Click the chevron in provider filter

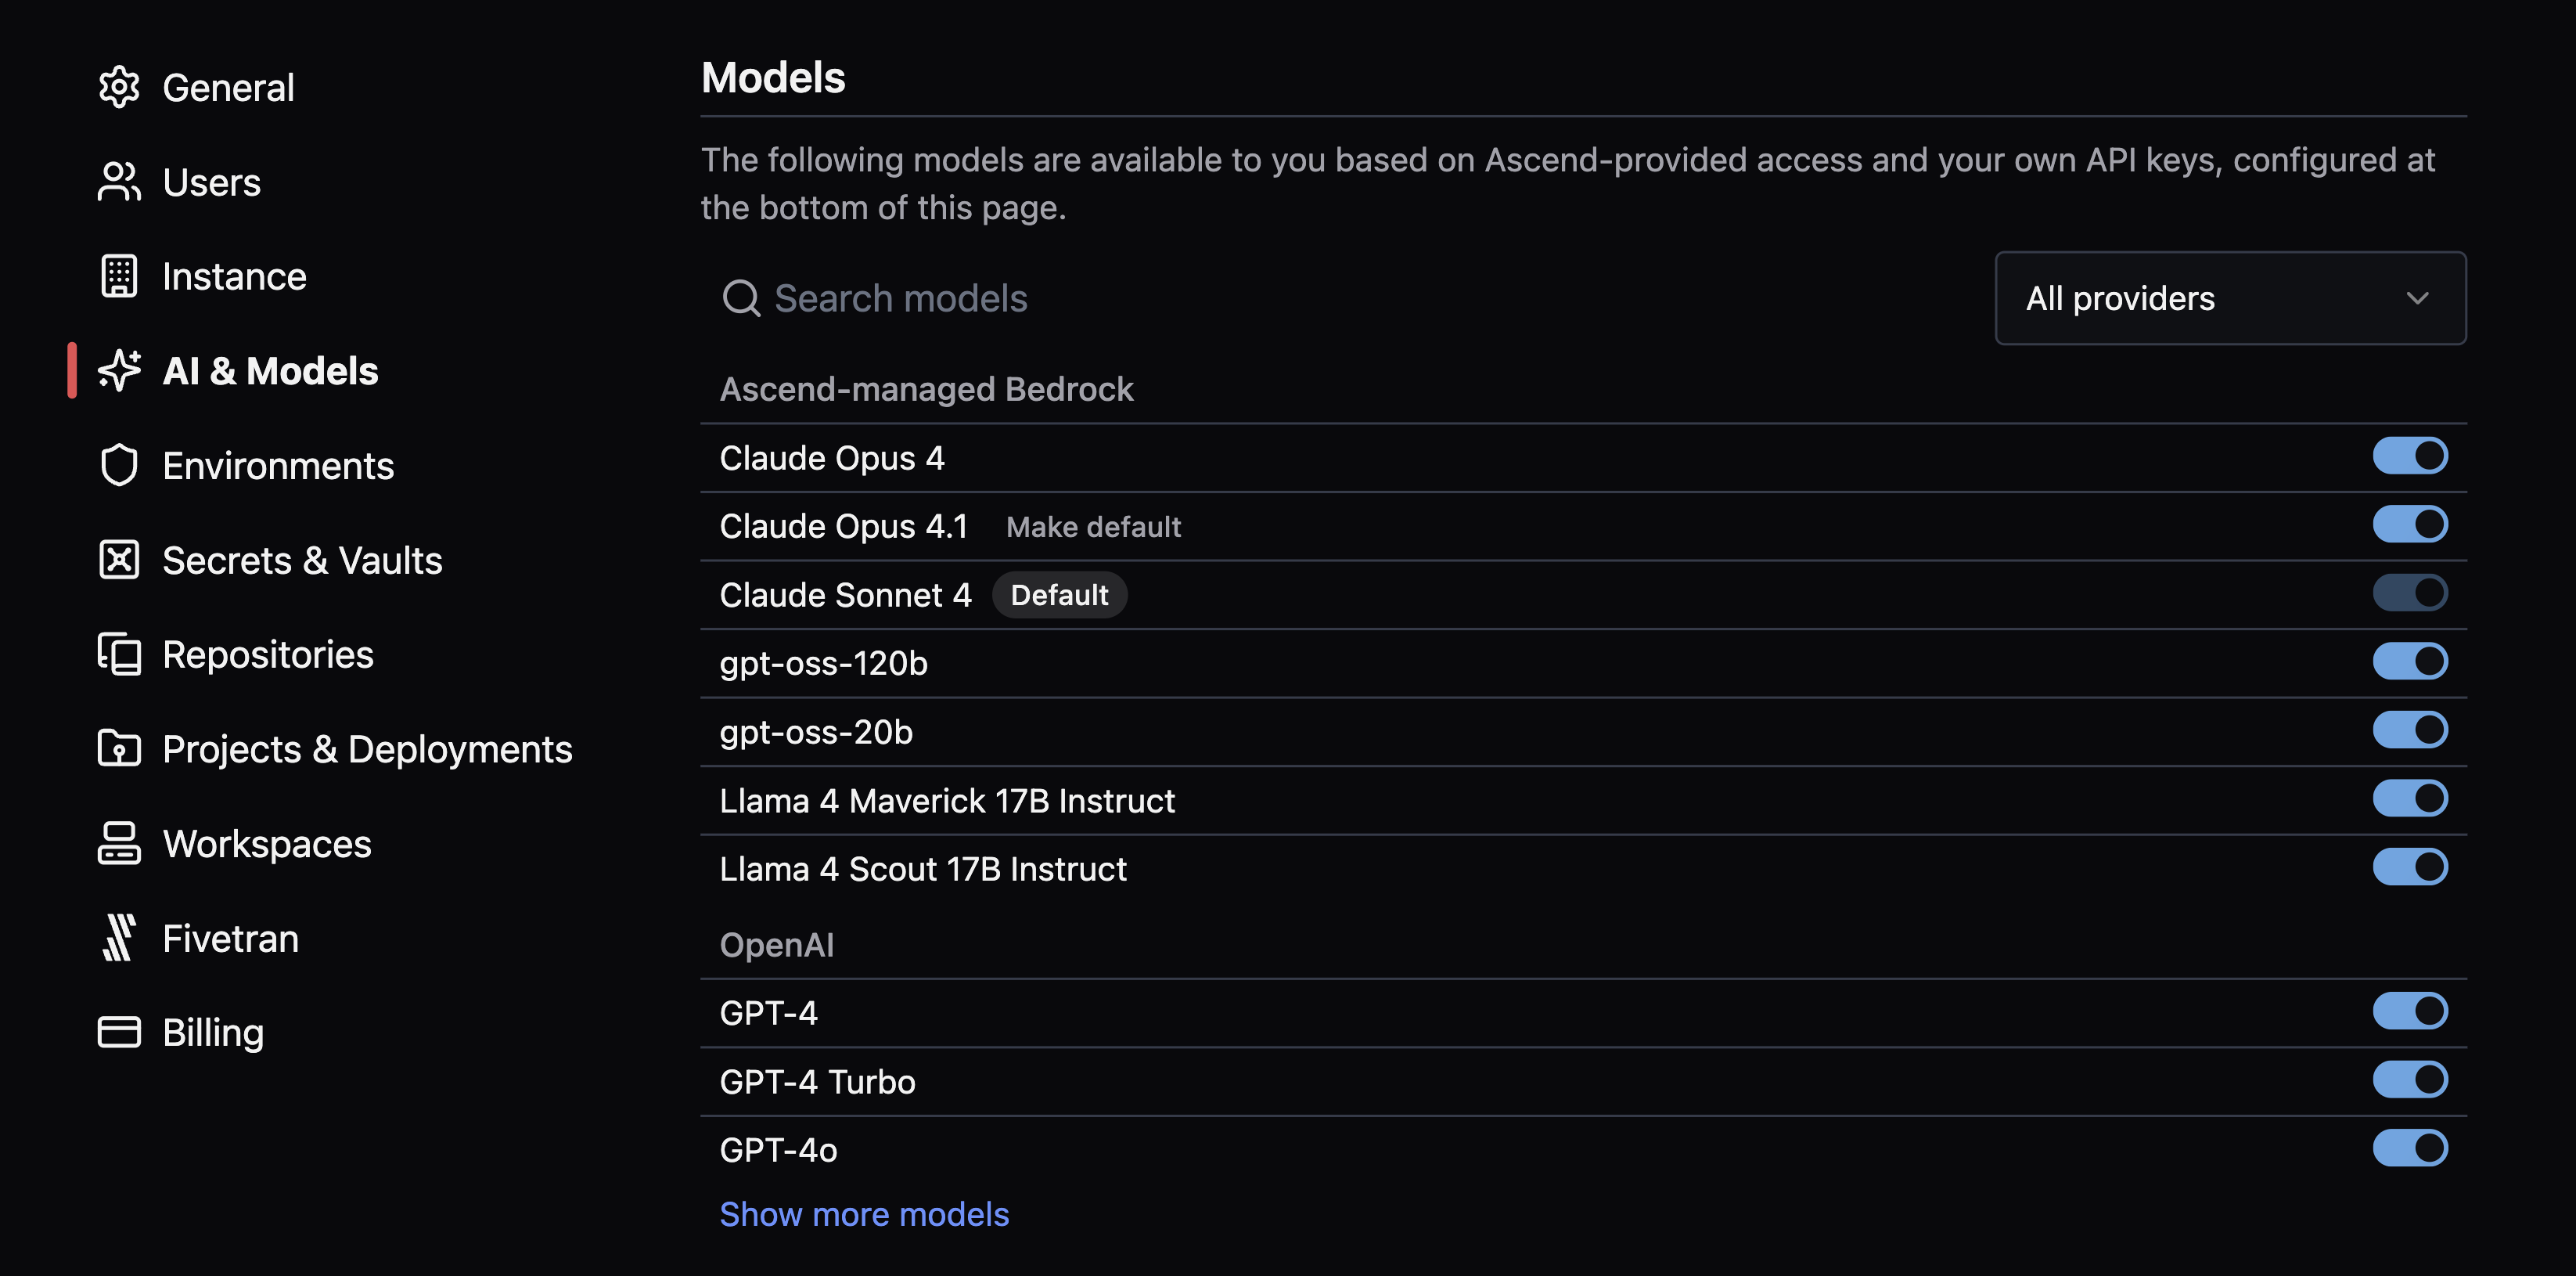point(2417,298)
